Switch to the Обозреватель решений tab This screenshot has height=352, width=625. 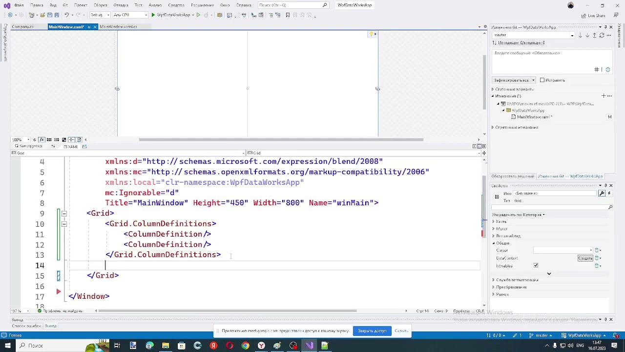point(513,176)
